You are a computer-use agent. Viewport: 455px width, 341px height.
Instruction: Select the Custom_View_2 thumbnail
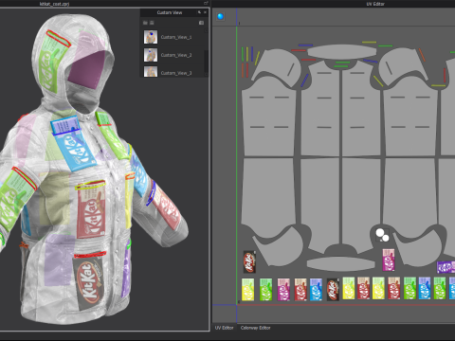click(151, 55)
